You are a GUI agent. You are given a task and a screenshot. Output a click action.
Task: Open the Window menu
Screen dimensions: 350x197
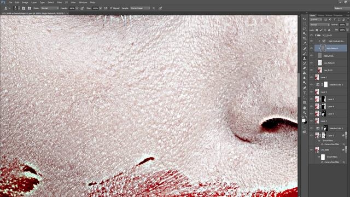point(83,2)
